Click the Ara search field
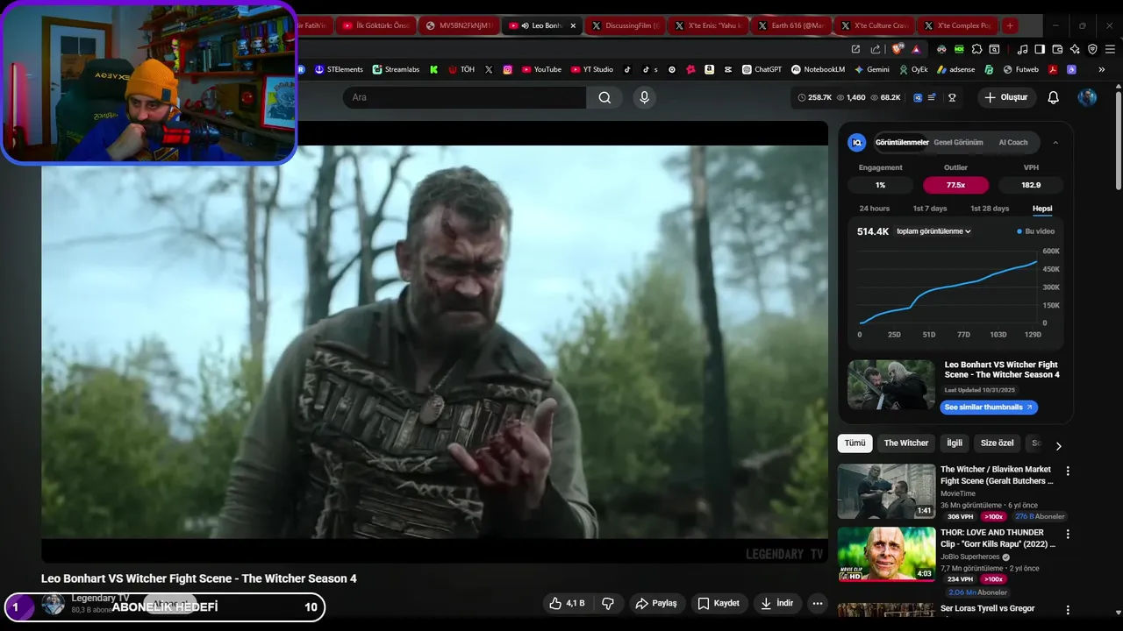This screenshot has width=1123, height=631. 464,97
